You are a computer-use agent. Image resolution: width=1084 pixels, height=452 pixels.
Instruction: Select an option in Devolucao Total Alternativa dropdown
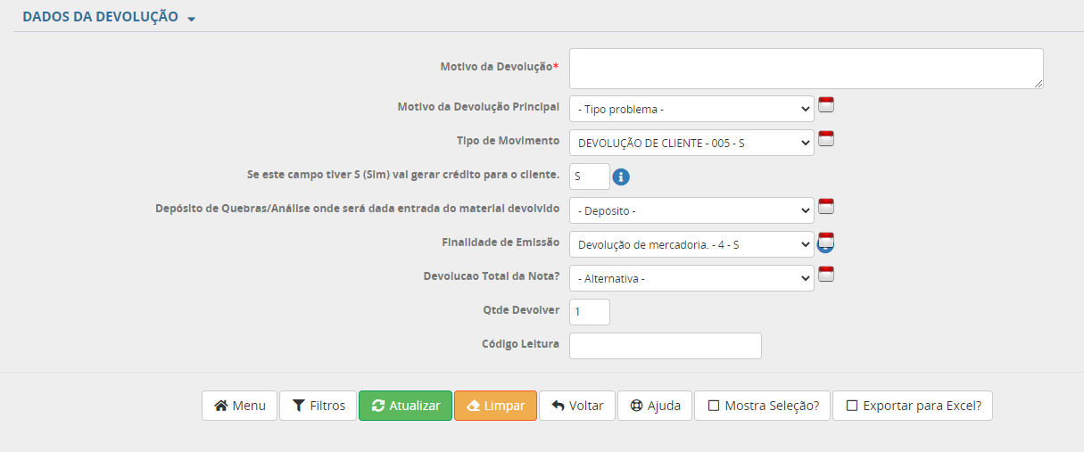coord(691,278)
